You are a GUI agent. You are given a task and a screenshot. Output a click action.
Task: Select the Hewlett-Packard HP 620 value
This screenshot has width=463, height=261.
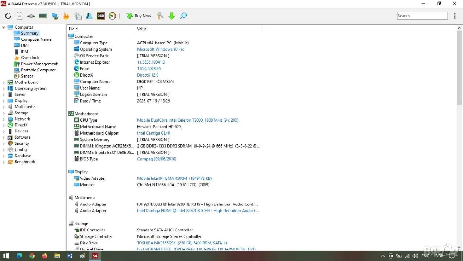click(159, 127)
